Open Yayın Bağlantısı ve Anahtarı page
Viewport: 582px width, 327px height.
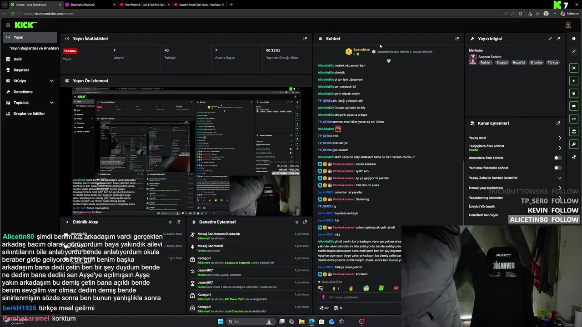pyautogui.click(x=35, y=48)
